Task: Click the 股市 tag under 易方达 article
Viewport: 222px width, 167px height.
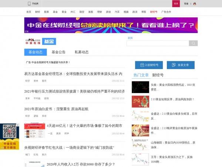Action: (x=44, y=81)
